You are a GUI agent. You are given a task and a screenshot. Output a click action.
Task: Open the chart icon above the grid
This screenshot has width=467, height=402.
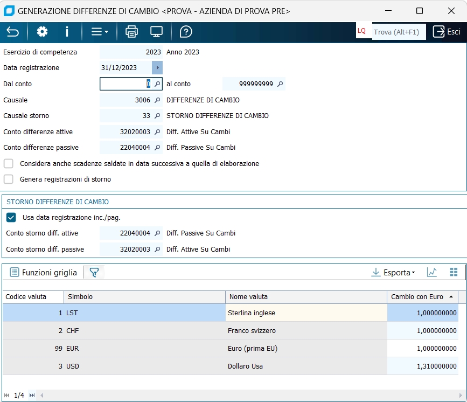(431, 273)
